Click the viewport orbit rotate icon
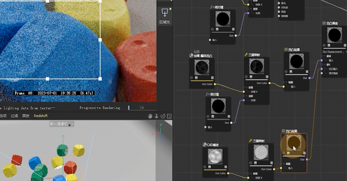Image resolution: width=347 pixels, height=181 pixels. click(x=163, y=116)
